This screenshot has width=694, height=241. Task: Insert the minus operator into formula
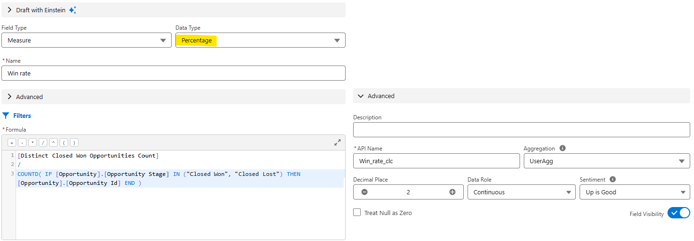(x=22, y=142)
